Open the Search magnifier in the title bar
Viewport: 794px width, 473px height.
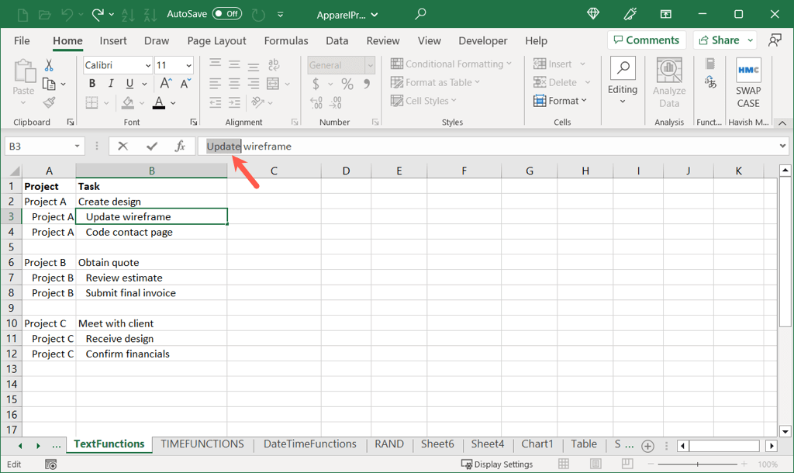tap(420, 14)
